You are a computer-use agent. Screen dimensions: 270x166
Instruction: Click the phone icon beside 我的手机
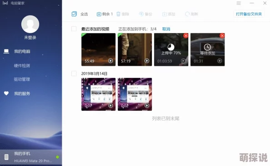coord(6,157)
